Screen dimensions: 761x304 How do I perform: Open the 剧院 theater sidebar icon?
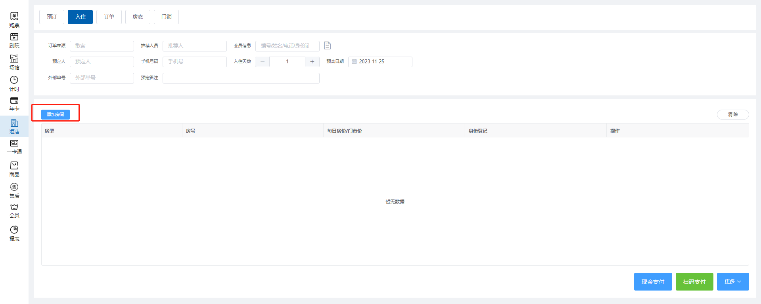pyautogui.click(x=14, y=40)
